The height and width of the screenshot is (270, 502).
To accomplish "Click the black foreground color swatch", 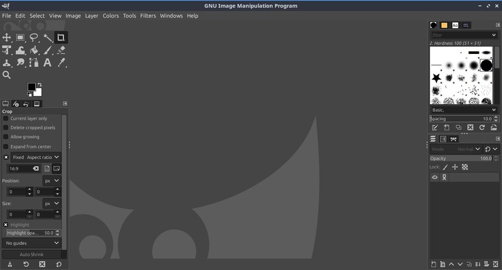I will pos(31,88).
